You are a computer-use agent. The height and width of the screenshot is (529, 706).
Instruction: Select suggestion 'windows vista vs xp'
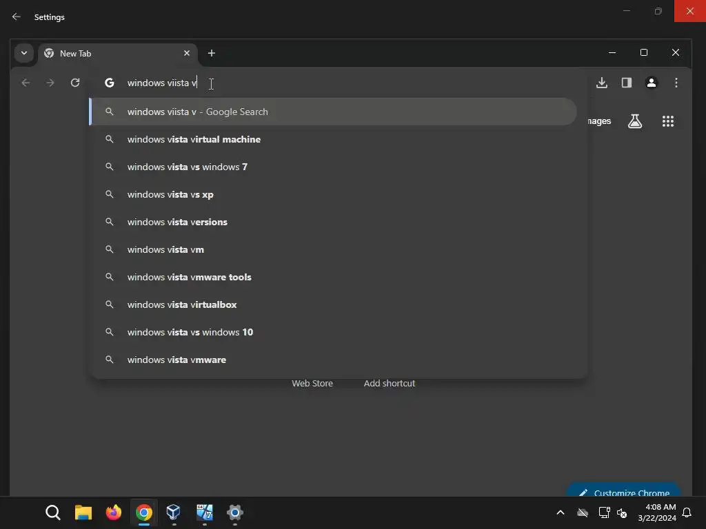click(x=333, y=194)
